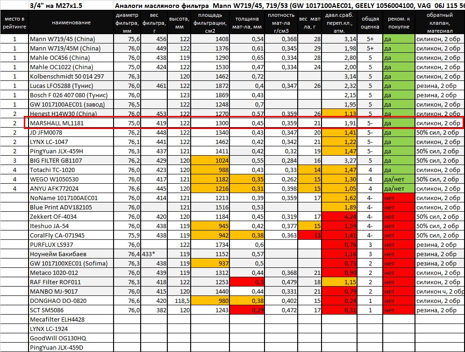This screenshot has height=352, width=465.
Task: Click the name cell 'Mahle OC1022 (China)'
Action: click(x=71, y=67)
